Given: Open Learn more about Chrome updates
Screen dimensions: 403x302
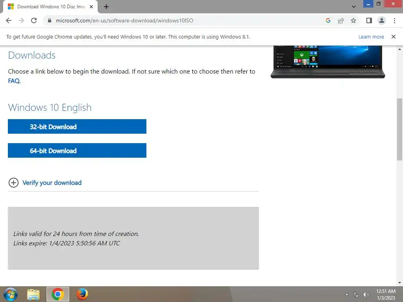Looking at the screenshot, I should 371,37.
